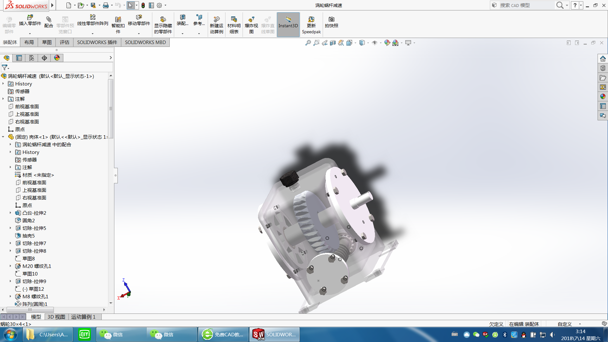Image resolution: width=608 pixels, height=342 pixels.
Task: Click Zoom to Fit in view toolbar
Action: coord(308,43)
